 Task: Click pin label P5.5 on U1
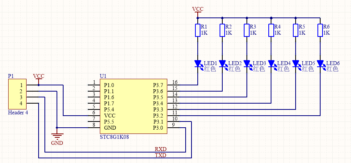(109, 122)
